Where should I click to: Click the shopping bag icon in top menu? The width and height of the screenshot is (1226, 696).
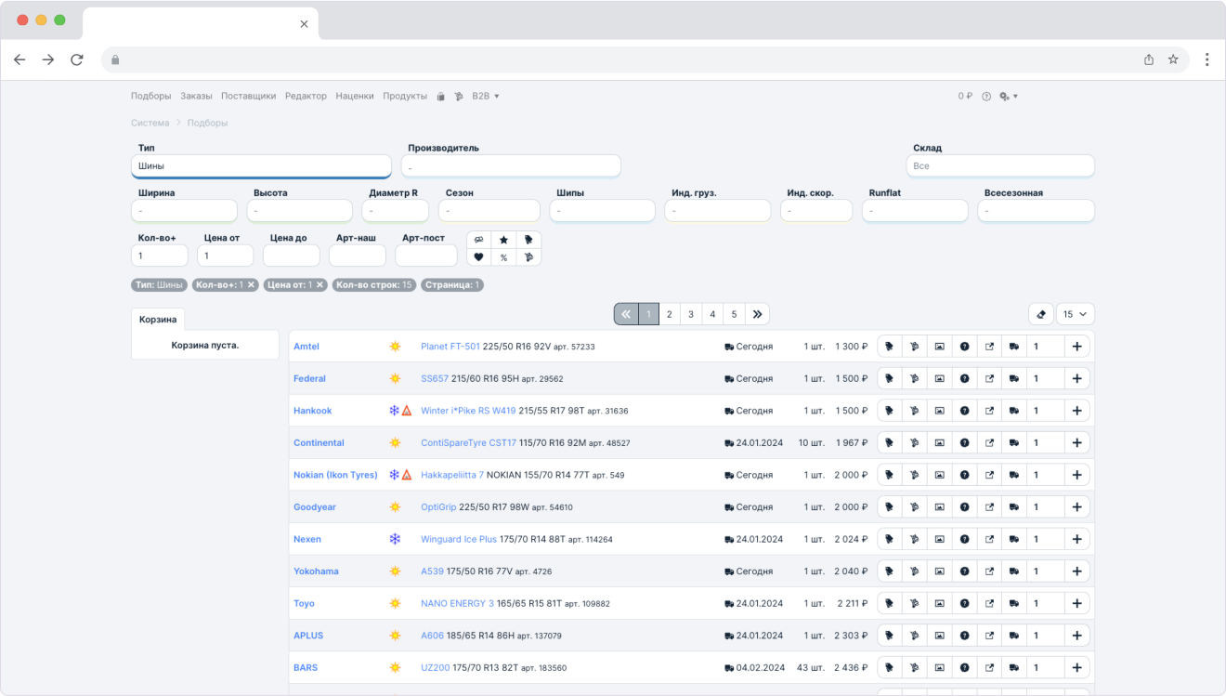pos(441,96)
